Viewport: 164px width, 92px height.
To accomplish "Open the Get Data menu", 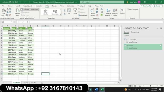I will [4, 12].
